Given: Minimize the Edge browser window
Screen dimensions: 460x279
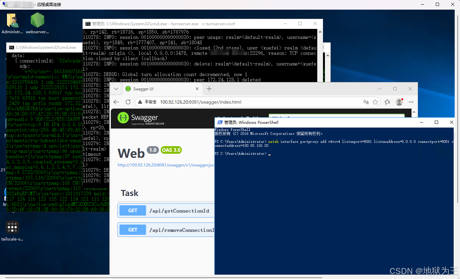Looking at the screenshot, I should (x=380, y=89).
